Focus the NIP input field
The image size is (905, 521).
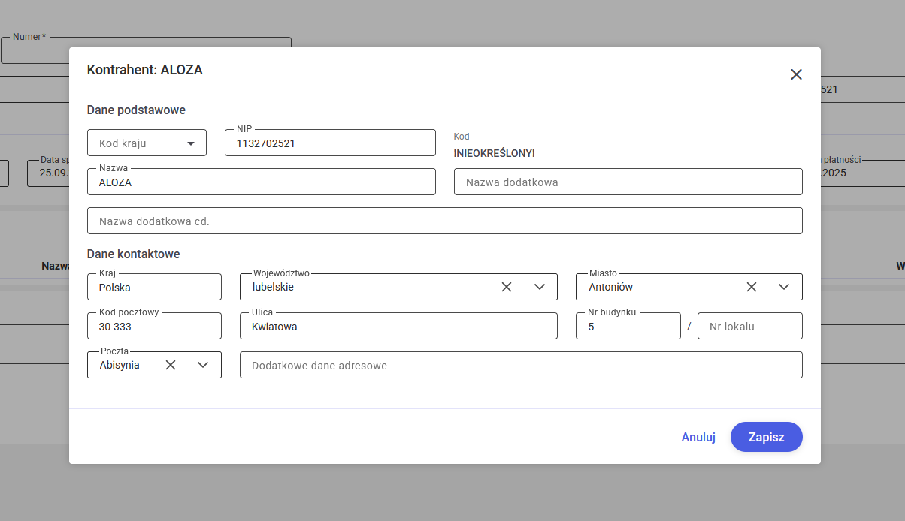click(330, 143)
